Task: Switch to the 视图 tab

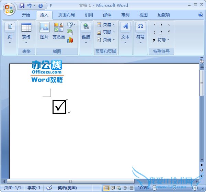Action: tap(144, 15)
